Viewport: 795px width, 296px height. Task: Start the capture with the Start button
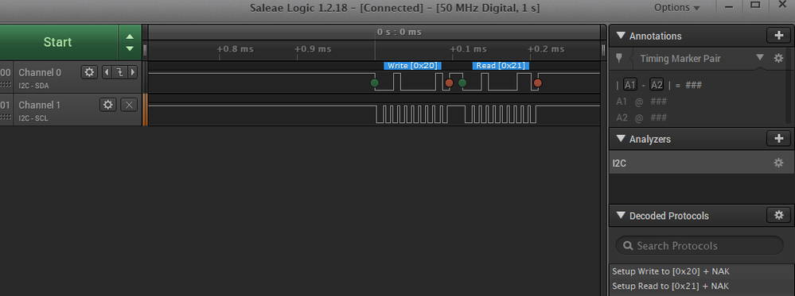click(x=58, y=42)
